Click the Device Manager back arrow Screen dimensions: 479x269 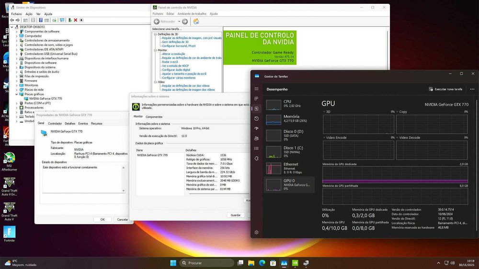(x=12, y=20)
